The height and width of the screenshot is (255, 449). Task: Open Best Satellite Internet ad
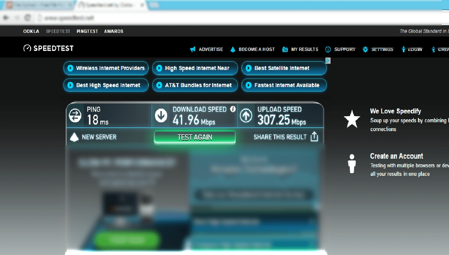coord(284,68)
